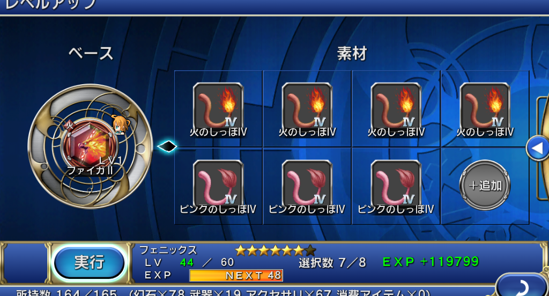Open the ファイガII base crystal
This screenshot has width=549, height=296.
coord(90,145)
